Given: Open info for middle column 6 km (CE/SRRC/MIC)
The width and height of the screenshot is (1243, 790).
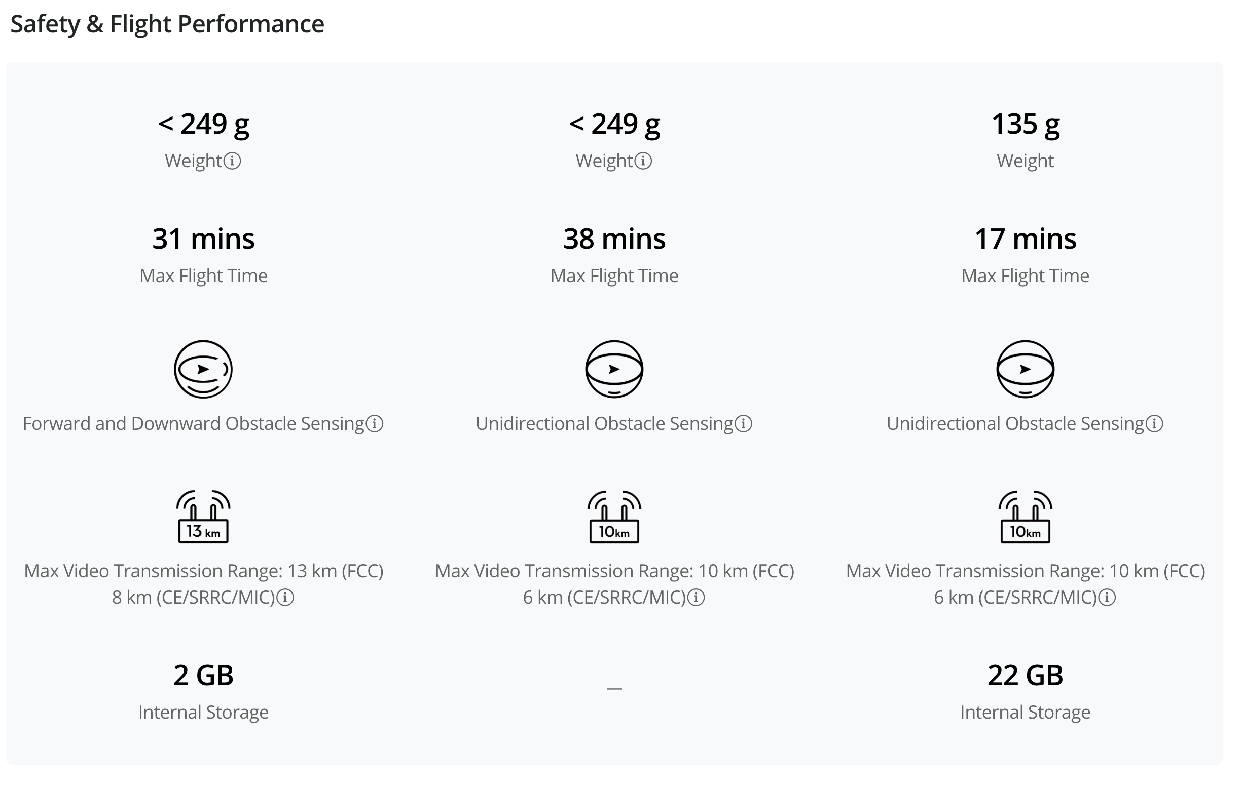Looking at the screenshot, I should click(x=697, y=598).
